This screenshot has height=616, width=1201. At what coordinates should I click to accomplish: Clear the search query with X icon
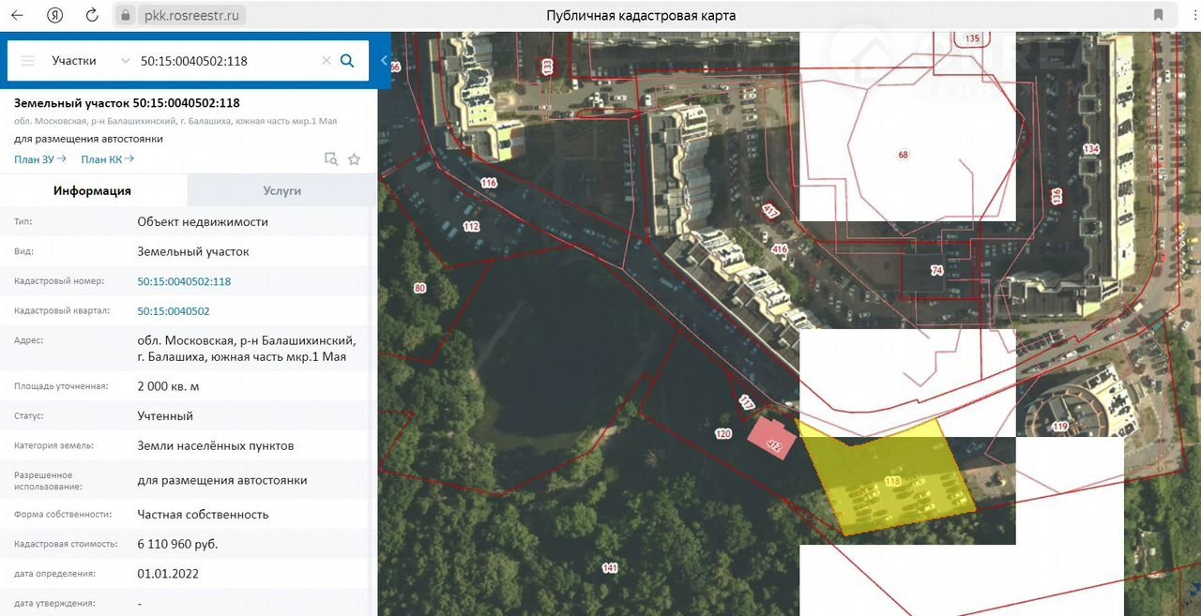[326, 61]
